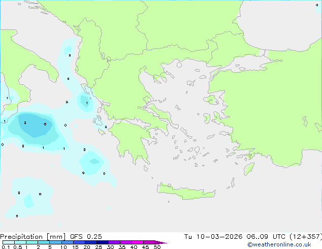Click the 35–40 mm legend color swatch
The image size is (322, 249).
pyautogui.click(x=126, y=242)
